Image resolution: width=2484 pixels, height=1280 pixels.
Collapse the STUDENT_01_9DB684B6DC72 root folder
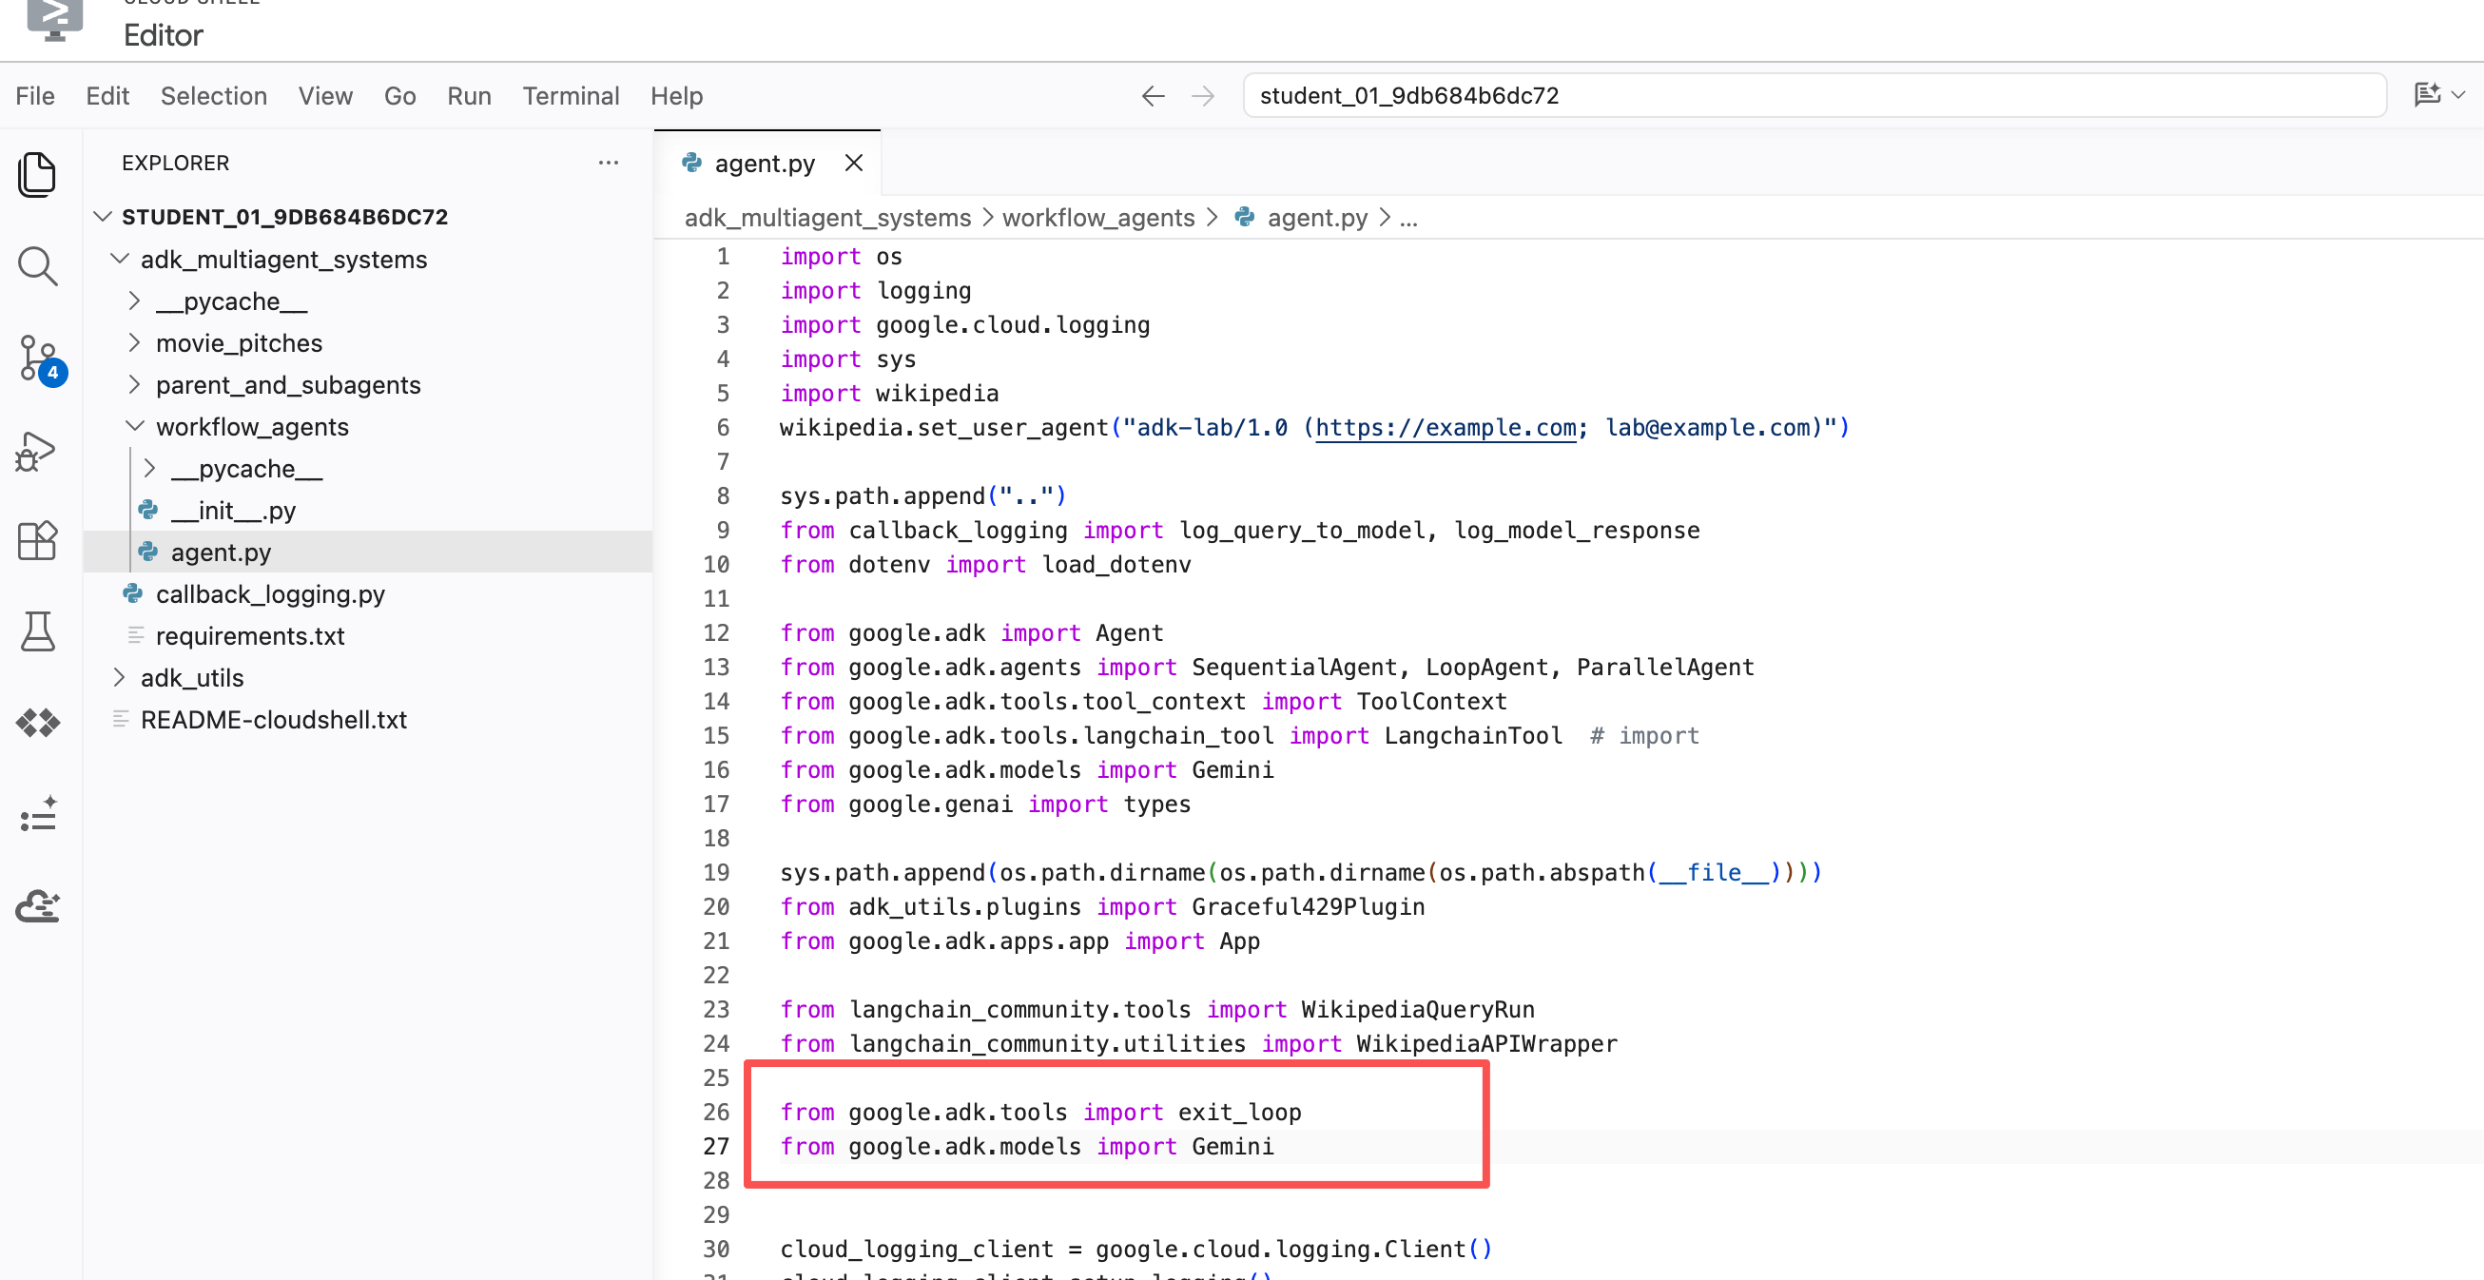102,217
